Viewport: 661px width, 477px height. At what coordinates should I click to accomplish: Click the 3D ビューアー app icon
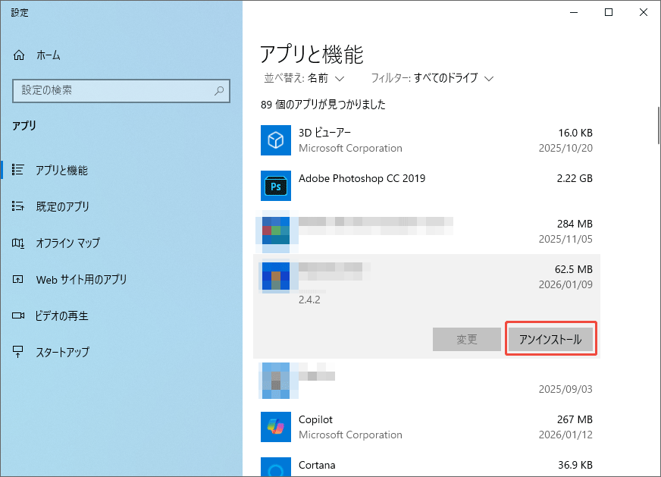[x=275, y=140]
